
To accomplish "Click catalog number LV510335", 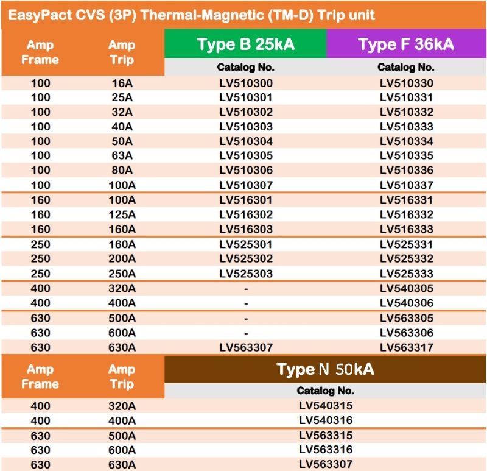I will click(406, 156).
